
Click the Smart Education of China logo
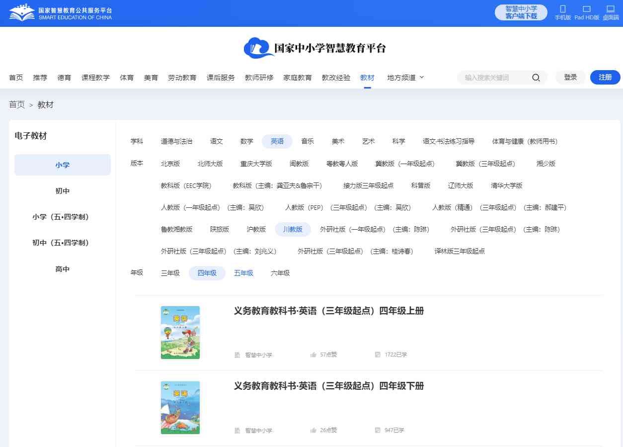(60, 13)
